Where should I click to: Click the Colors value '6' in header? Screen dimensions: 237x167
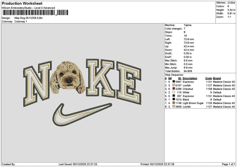(x=228, y=6)
